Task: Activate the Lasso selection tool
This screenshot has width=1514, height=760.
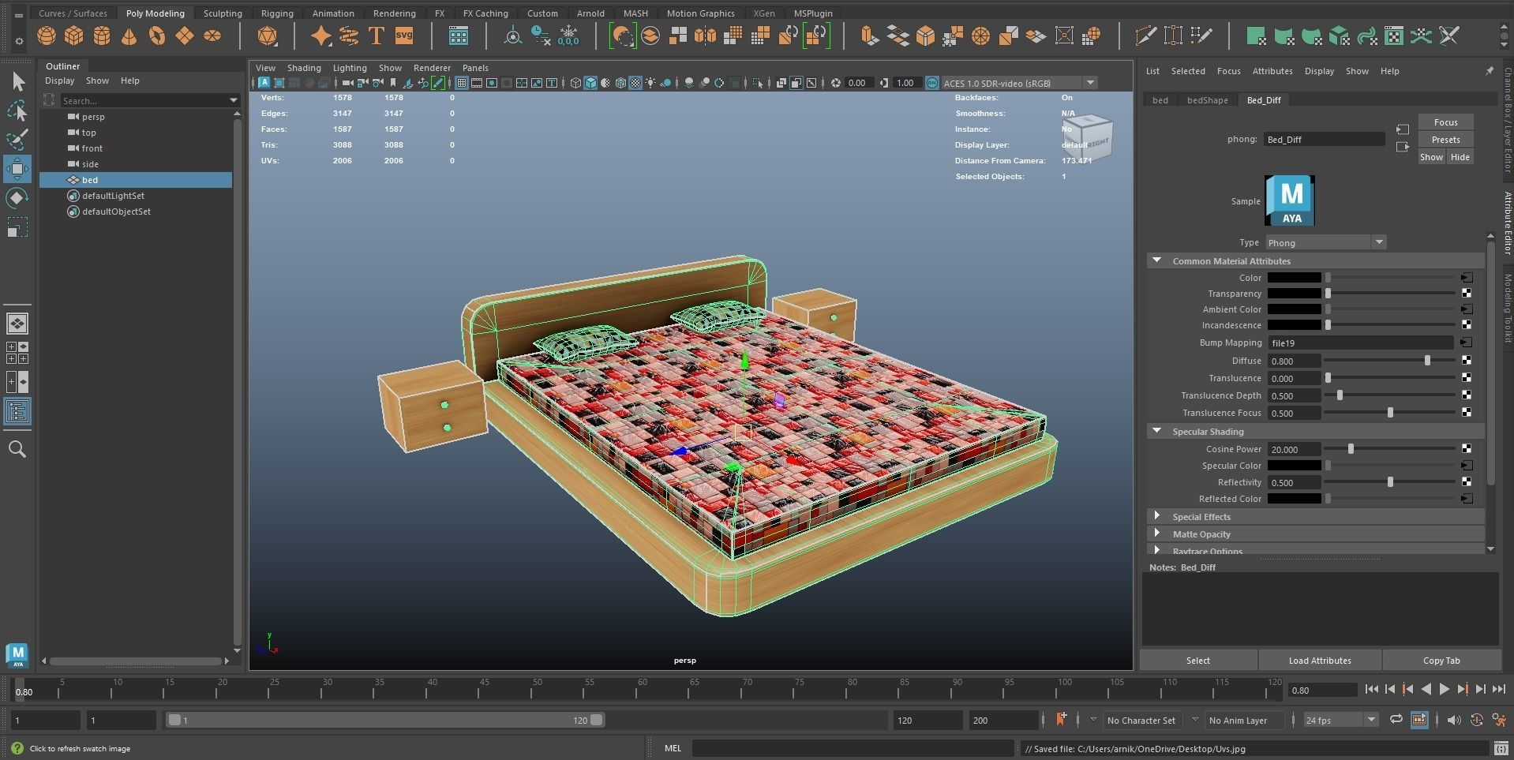Action: click(x=17, y=110)
